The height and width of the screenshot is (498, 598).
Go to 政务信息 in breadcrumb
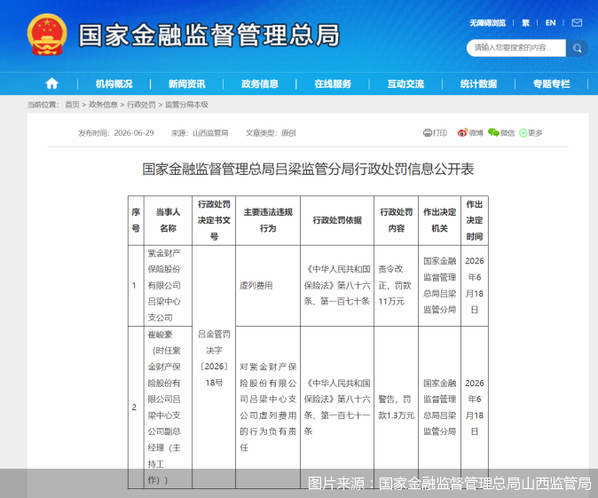[x=103, y=105]
